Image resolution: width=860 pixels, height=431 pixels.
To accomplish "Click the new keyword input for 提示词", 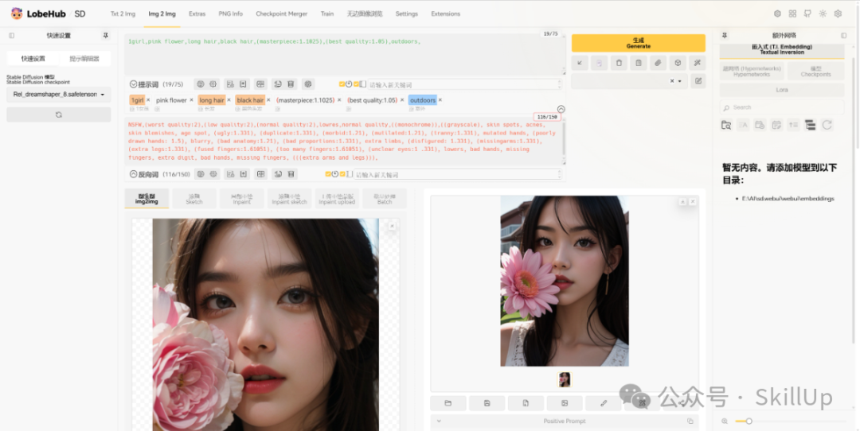I will tap(463, 85).
